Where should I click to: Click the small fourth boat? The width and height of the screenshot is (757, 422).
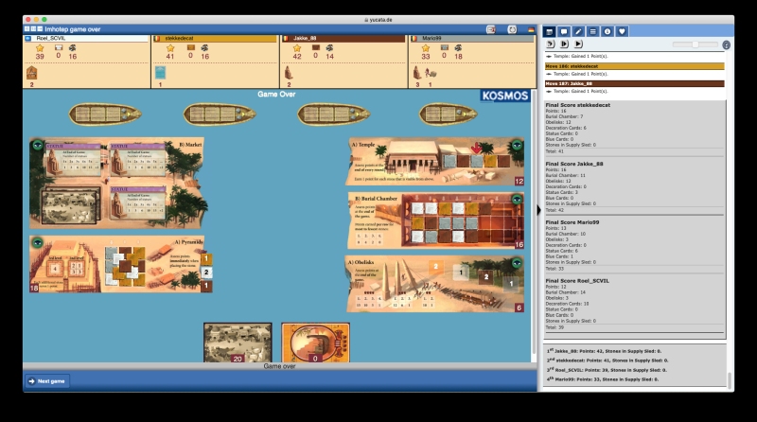coord(448,114)
